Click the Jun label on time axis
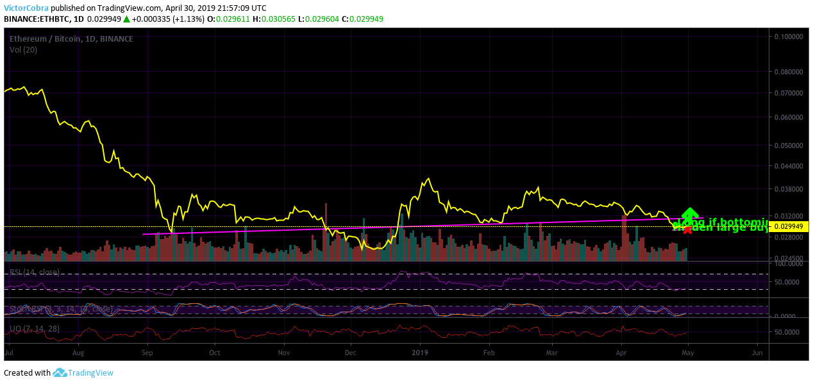Image resolution: width=813 pixels, height=384 pixels. (x=757, y=353)
